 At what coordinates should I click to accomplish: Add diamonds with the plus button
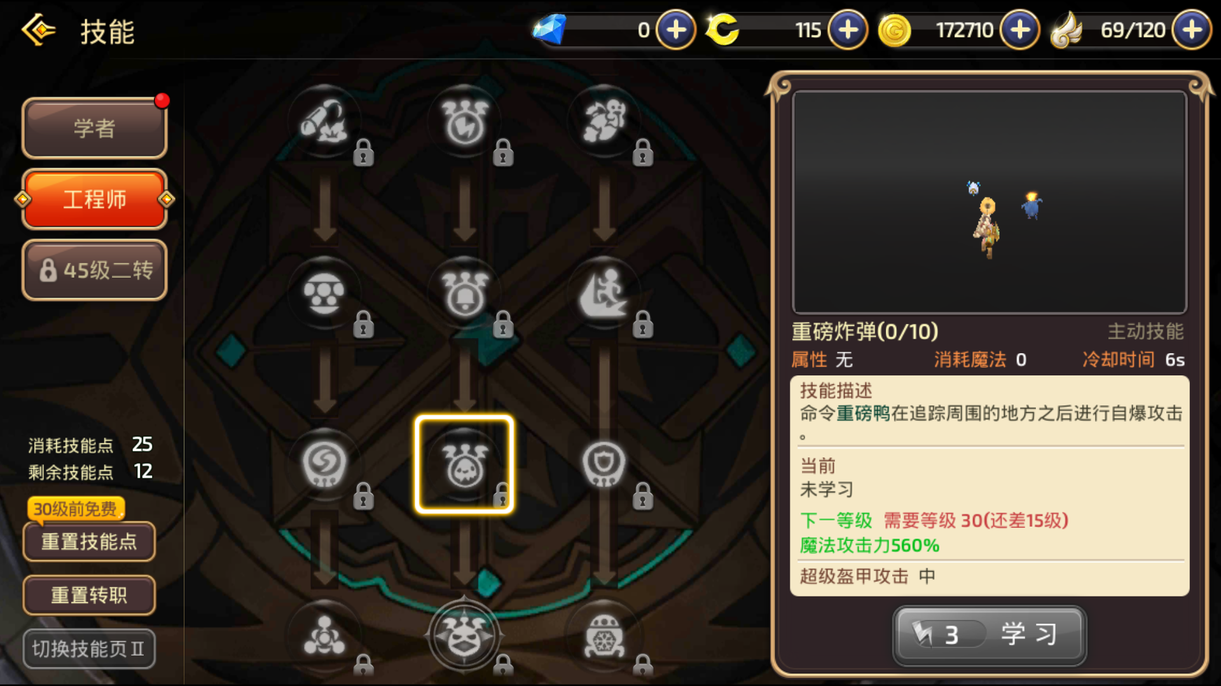(x=675, y=30)
